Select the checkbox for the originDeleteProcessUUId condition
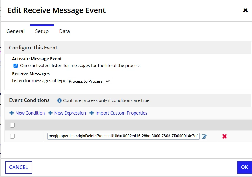Viewport: 252px width, 177px height. coord(12,136)
